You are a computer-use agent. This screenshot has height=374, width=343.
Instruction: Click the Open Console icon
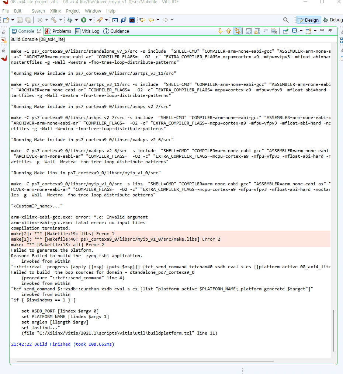pyautogui.click(x=308, y=31)
